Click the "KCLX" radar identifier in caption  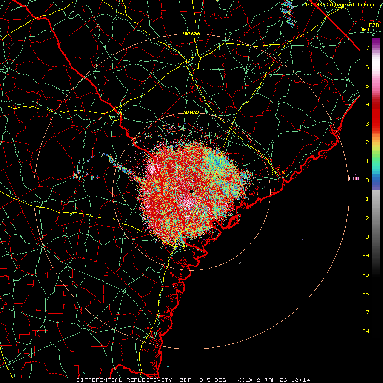pyautogui.click(x=245, y=380)
